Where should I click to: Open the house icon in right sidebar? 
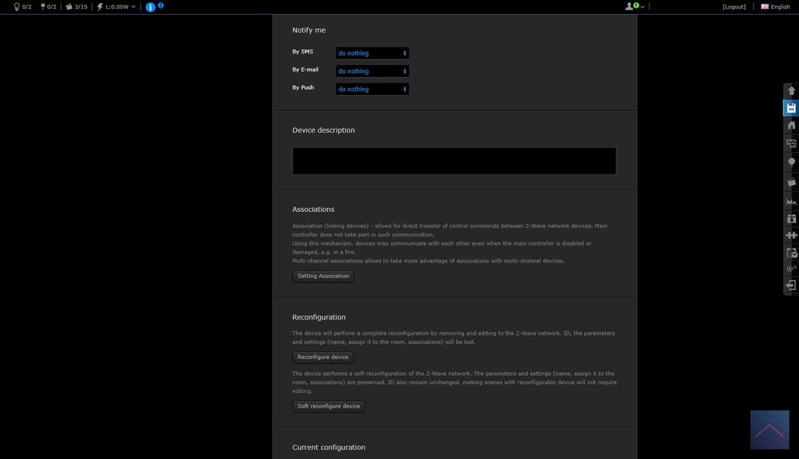coord(791,125)
